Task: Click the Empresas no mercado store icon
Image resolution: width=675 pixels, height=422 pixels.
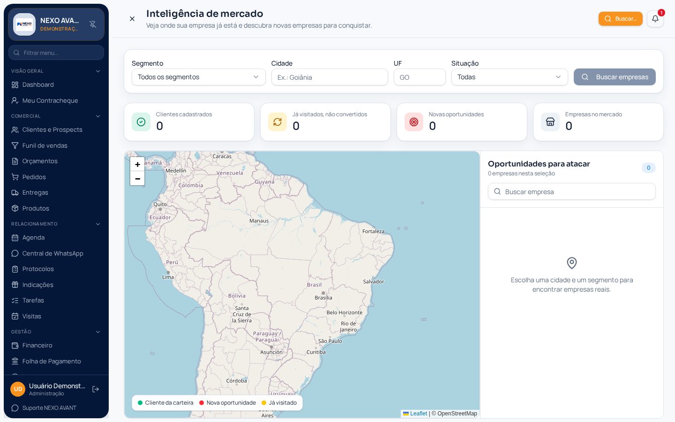Action: click(550, 122)
